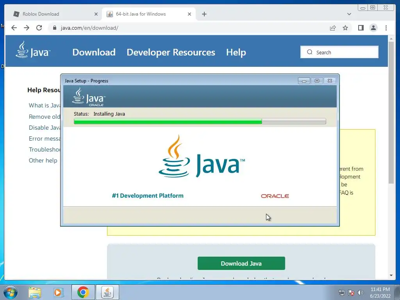Click the Java logo in the site header

pos(33,50)
